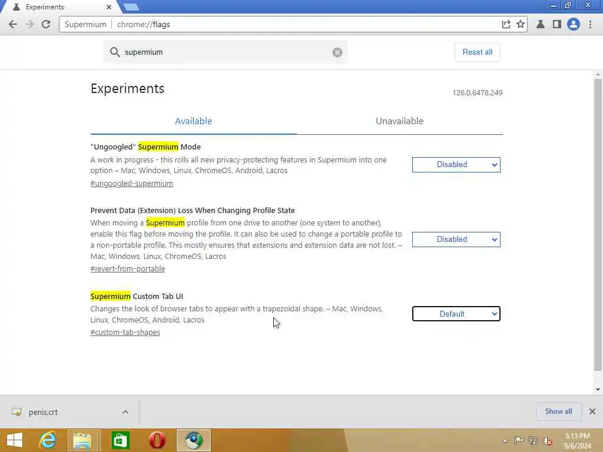
Task: Open the taskbar clock showing 5:13 PM
Action: coord(577,441)
